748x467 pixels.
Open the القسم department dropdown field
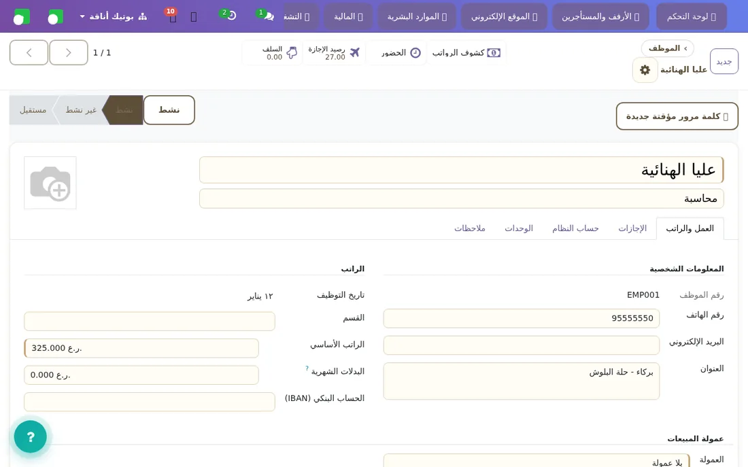coord(150,321)
